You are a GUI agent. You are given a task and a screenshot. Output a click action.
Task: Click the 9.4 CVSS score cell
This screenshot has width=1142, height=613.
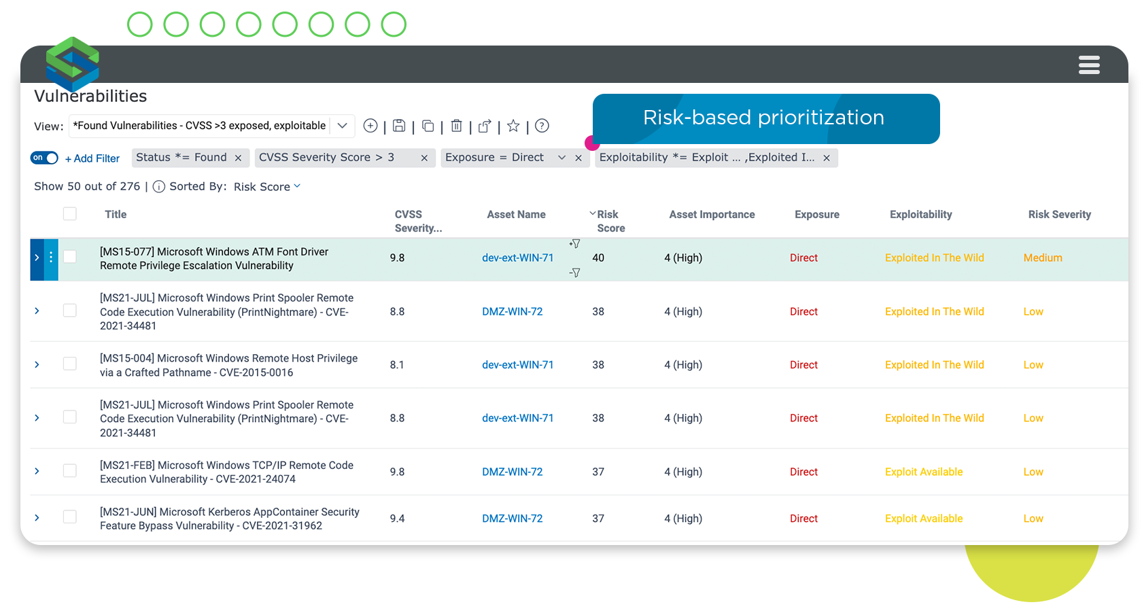point(397,519)
